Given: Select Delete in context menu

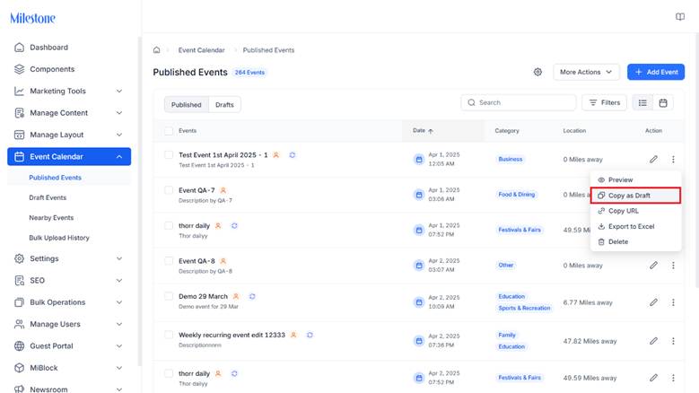Looking at the screenshot, I should coord(635,241).
